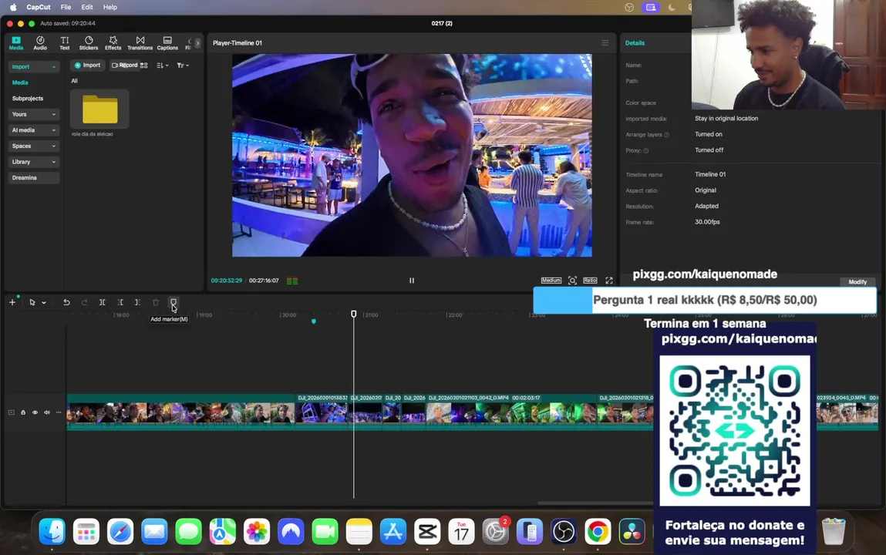This screenshot has height=555, width=886.
Task: Open the File menu
Action: coord(66,8)
